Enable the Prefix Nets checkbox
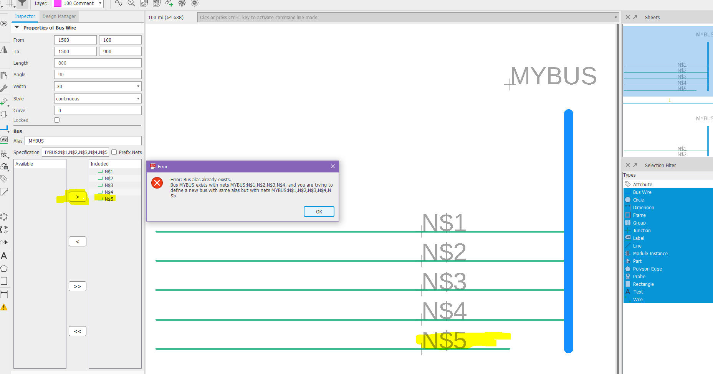Image resolution: width=713 pixels, height=374 pixels. tap(114, 152)
